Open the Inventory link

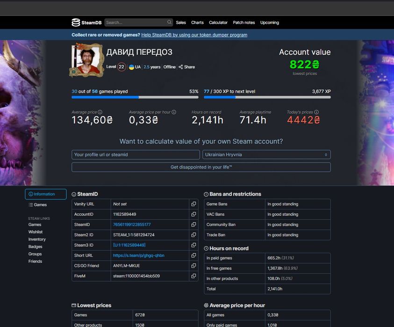pyautogui.click(x=37, y=239)
